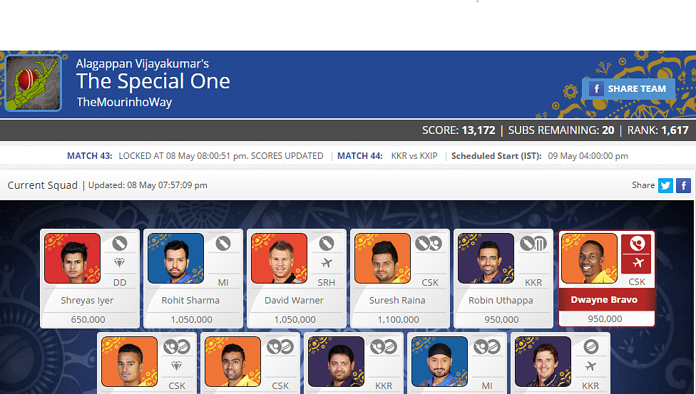Image resolution: width=696 pixels, height=394 pixels.
Task: Click the David Warner name
Action: 294,301
